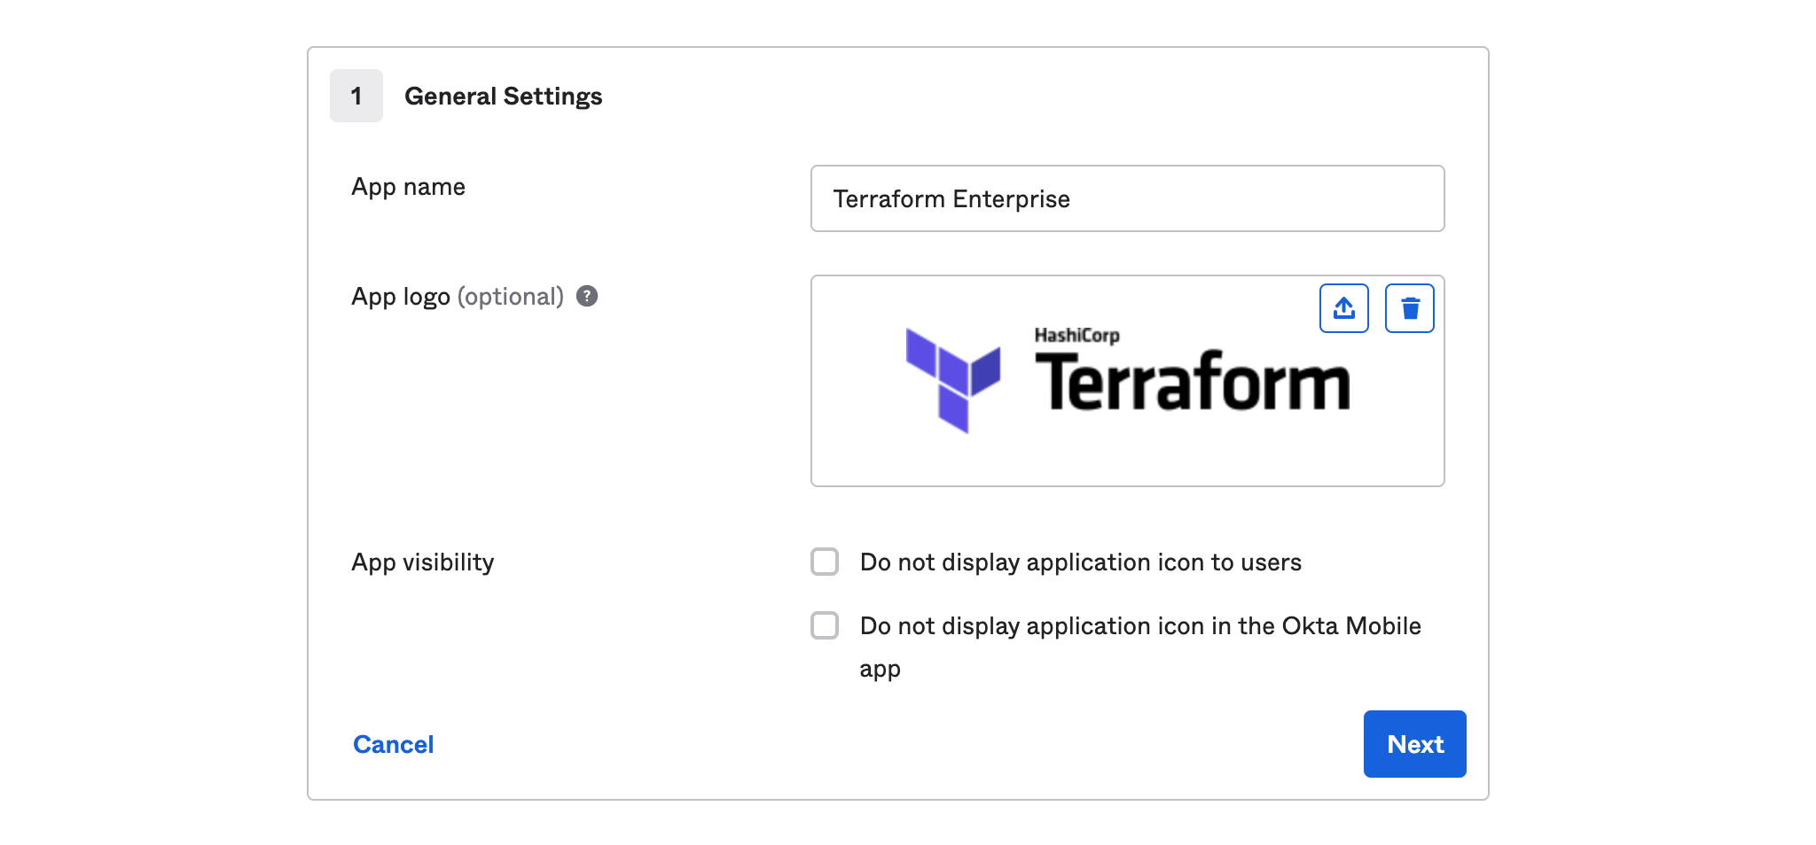Click the word 'app' under Okta Mobile label
Screen dimensions: 1816x845
(x=880, y=669)
